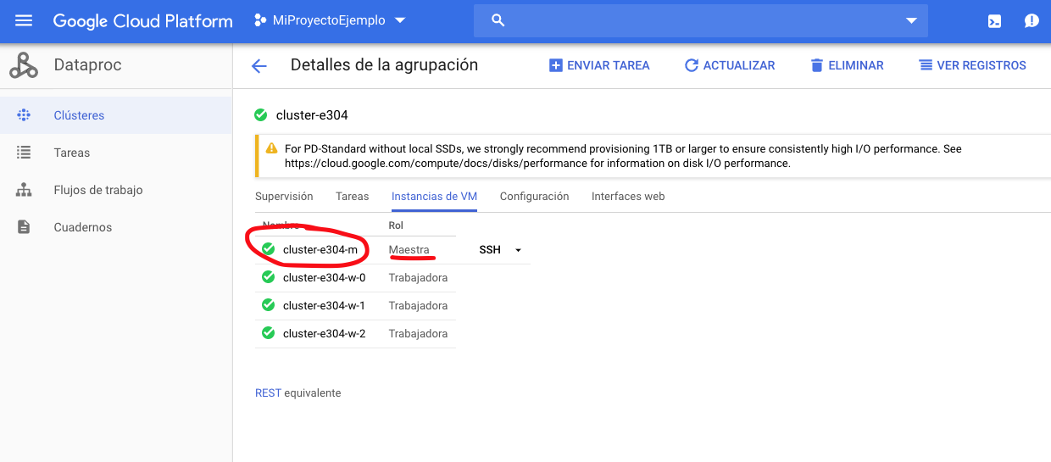Click the search magnifier icon

tap(498, 20)
